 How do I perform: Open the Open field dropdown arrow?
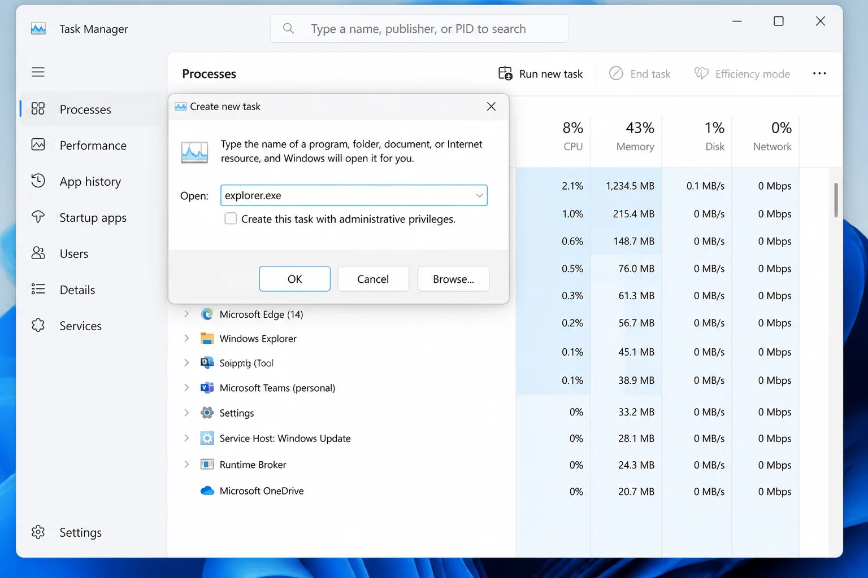479,195
